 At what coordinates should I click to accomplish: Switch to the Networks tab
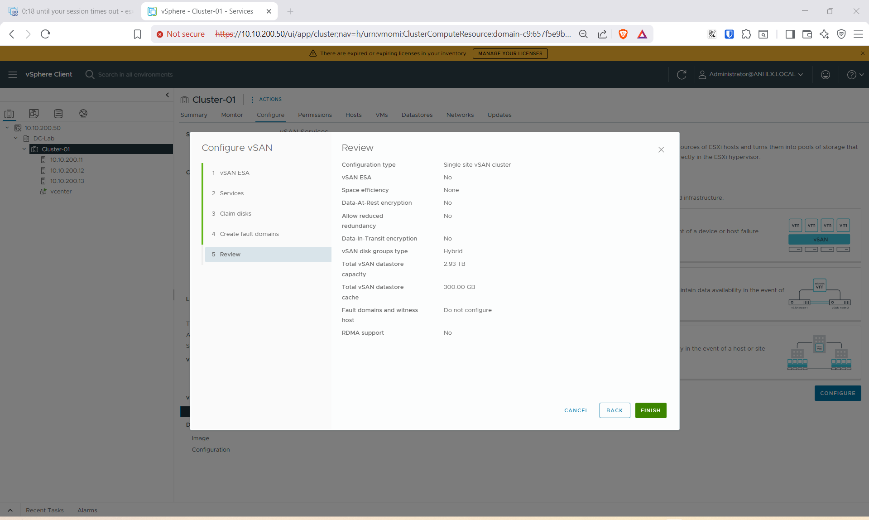point(460,115)
